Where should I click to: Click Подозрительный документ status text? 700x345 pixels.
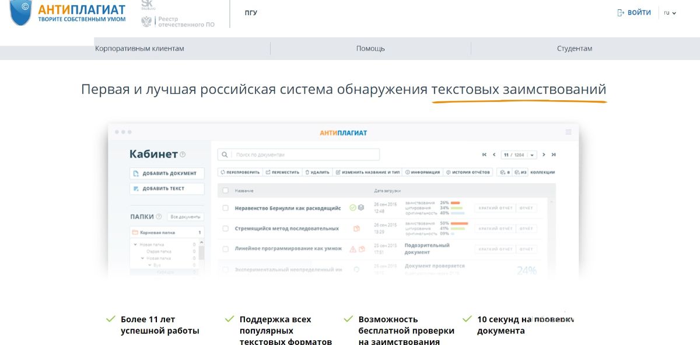[427, 249]
